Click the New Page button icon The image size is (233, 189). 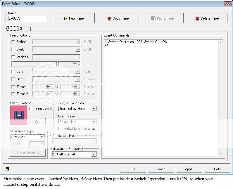[x=66, y=18]
